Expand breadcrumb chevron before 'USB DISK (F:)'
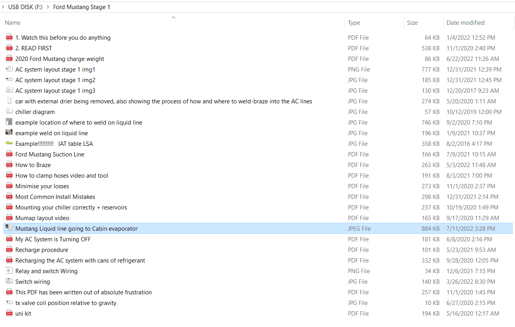Image resolution: width=515 pixels, height=327 pixels. (x=3, y=7)
